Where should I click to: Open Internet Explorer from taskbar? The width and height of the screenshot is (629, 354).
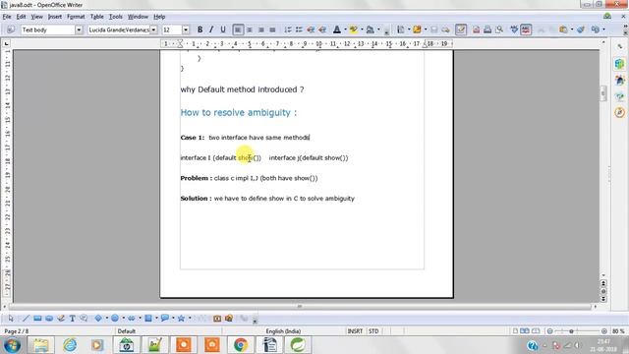click(70, 345)
